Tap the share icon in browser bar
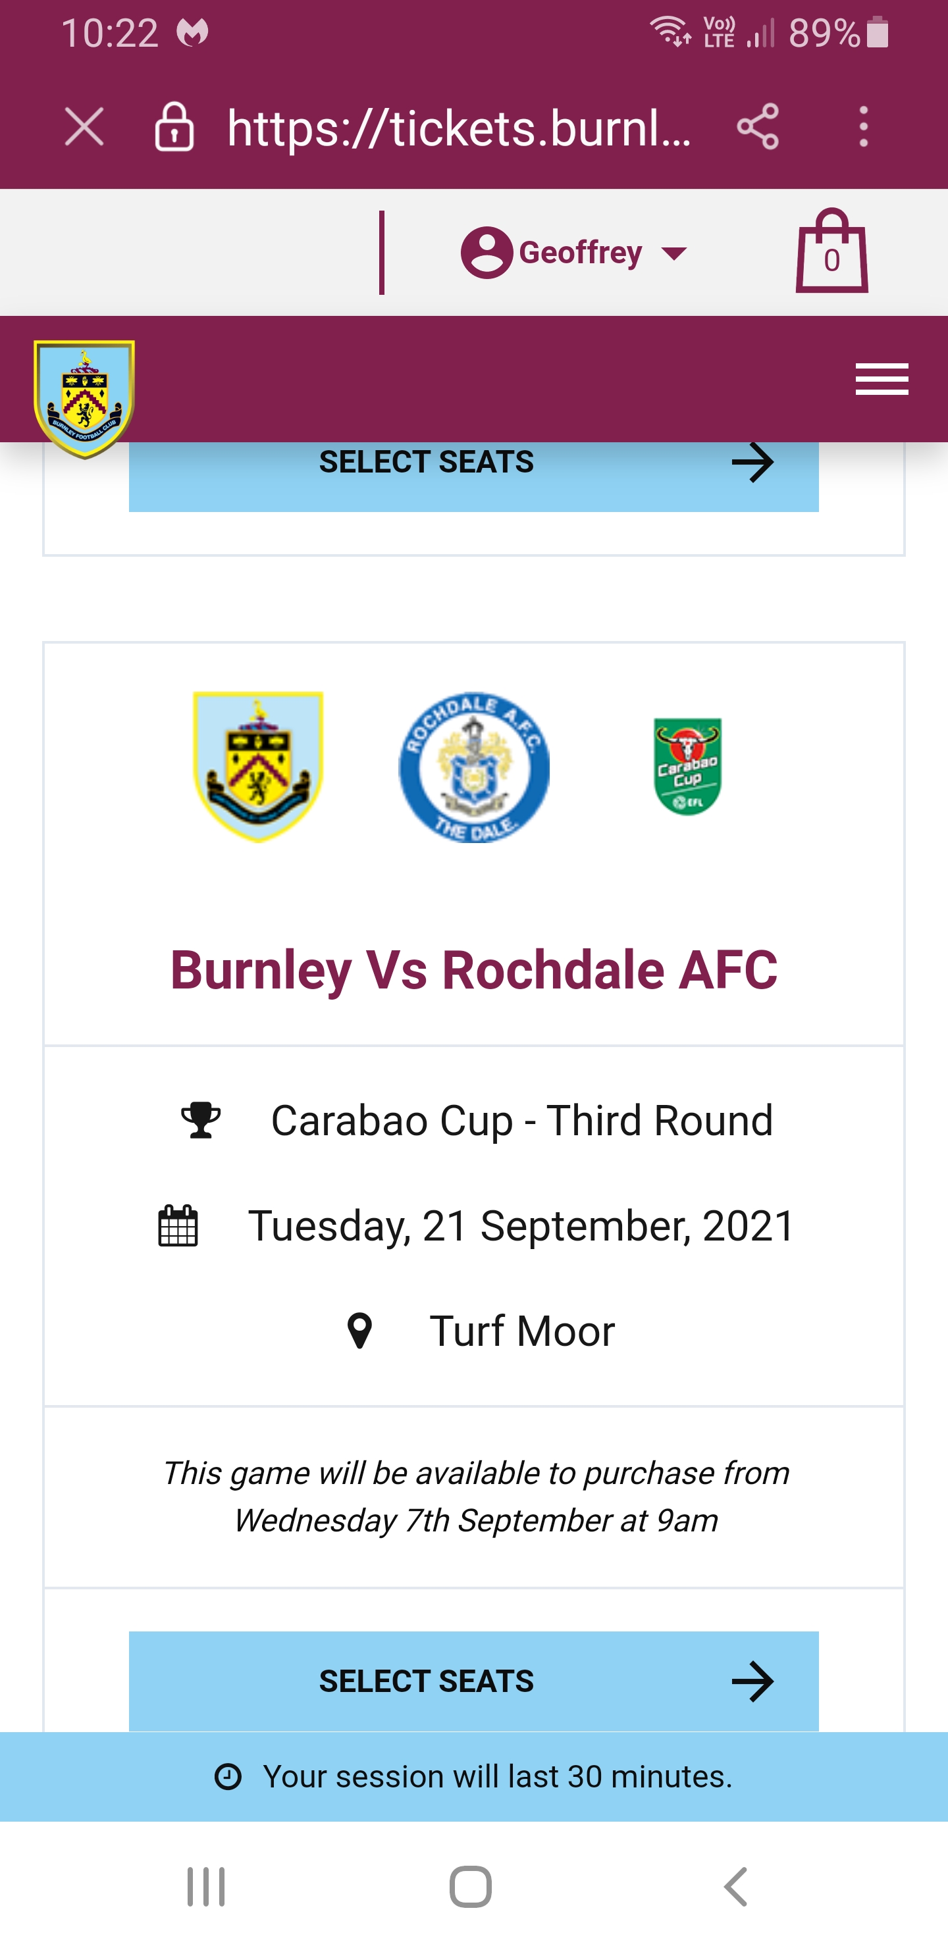This screenshot has width=948, height=1948. [757, 126]
